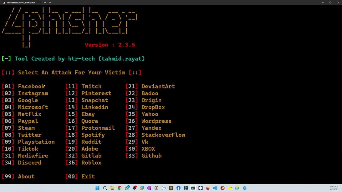This screenshot has width=342, height=192.
Task: Open the Facebook app in taskbar
Action: (178, 188)
